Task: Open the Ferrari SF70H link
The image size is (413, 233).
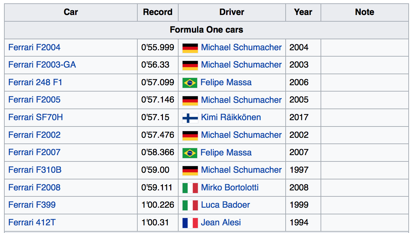Action: [36, 117]
